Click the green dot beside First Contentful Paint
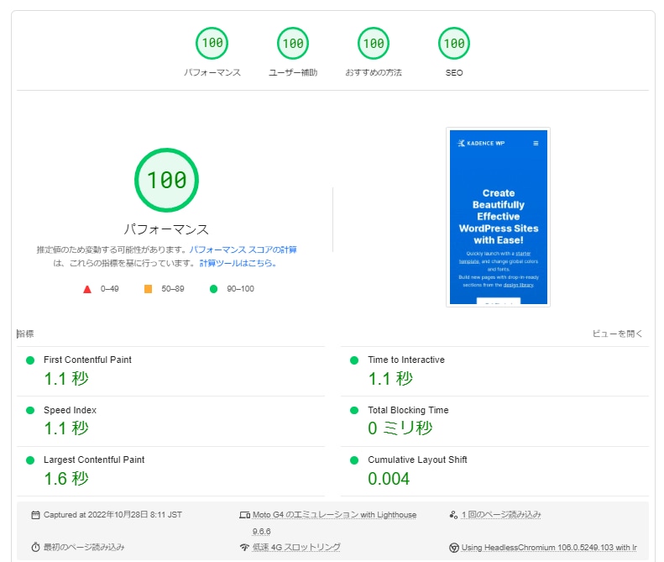 pyautogui.click(x=30, y=360)
